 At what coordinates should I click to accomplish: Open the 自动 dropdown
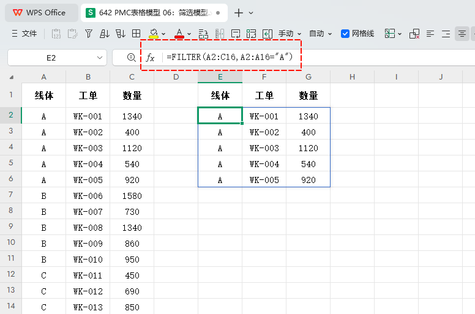(320, 34)
